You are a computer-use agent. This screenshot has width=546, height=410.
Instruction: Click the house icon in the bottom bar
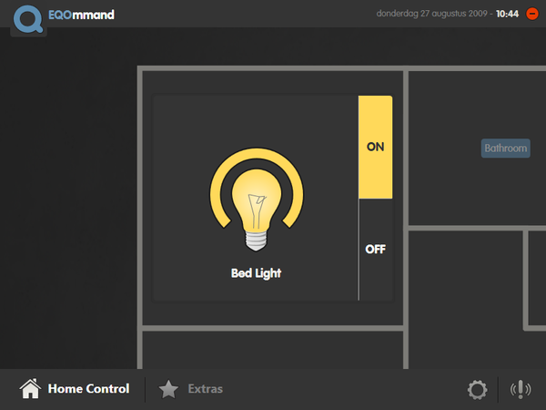[30, 388]
